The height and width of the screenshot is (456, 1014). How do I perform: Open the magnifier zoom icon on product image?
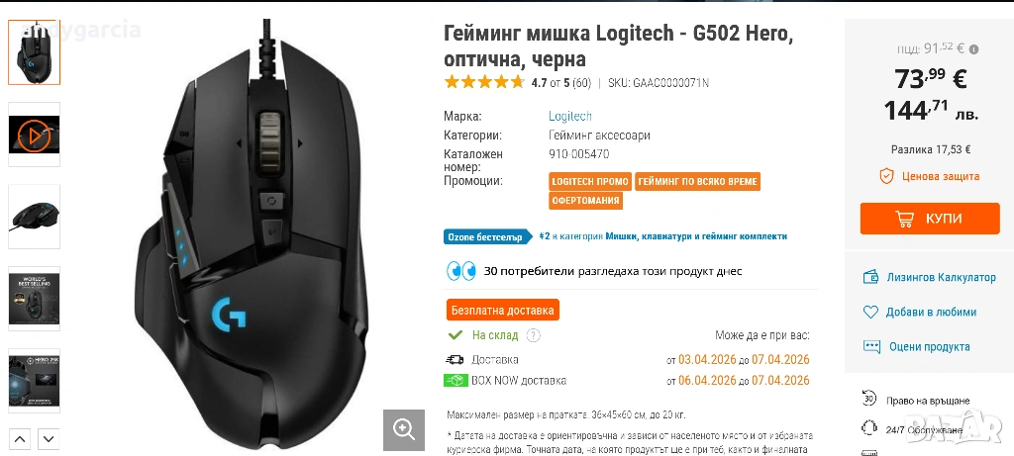point(404,429)
